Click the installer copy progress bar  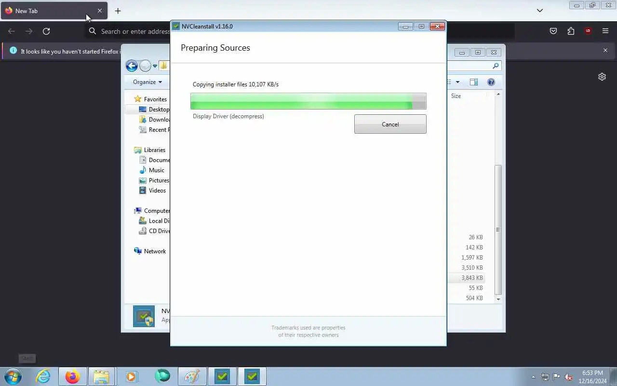tap(308, 101)
